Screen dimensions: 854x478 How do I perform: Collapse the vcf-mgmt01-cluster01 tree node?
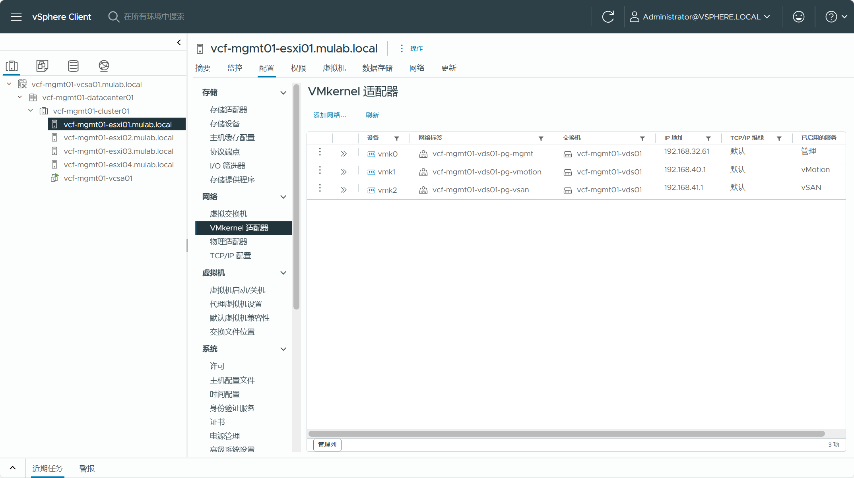pos(31,111)
